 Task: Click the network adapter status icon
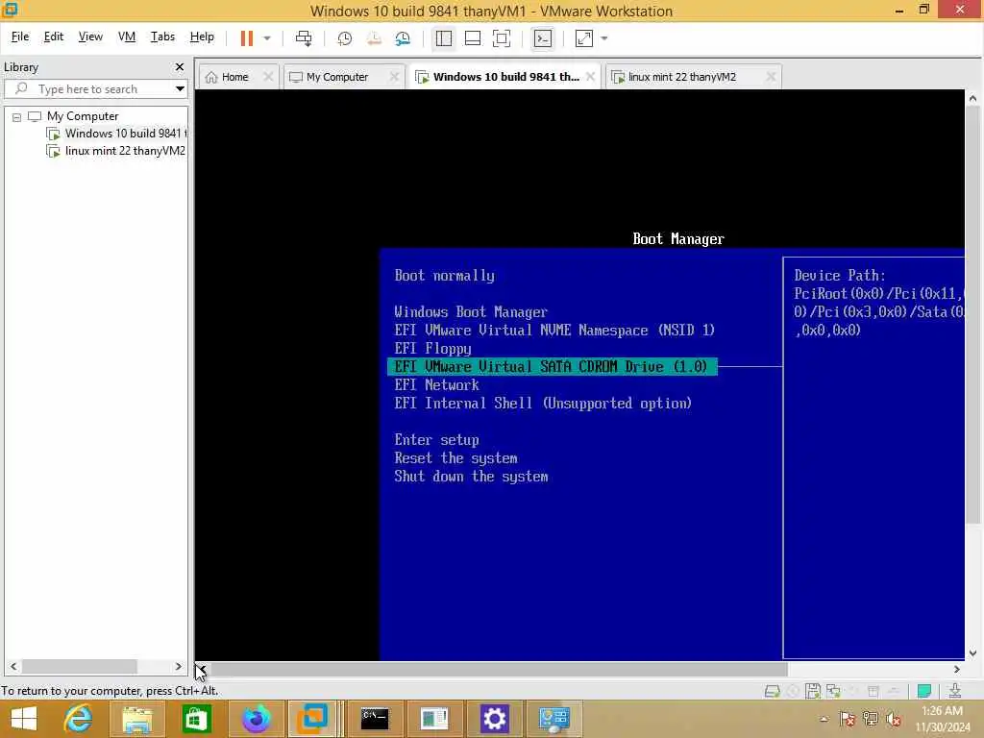tap(834, 691)
